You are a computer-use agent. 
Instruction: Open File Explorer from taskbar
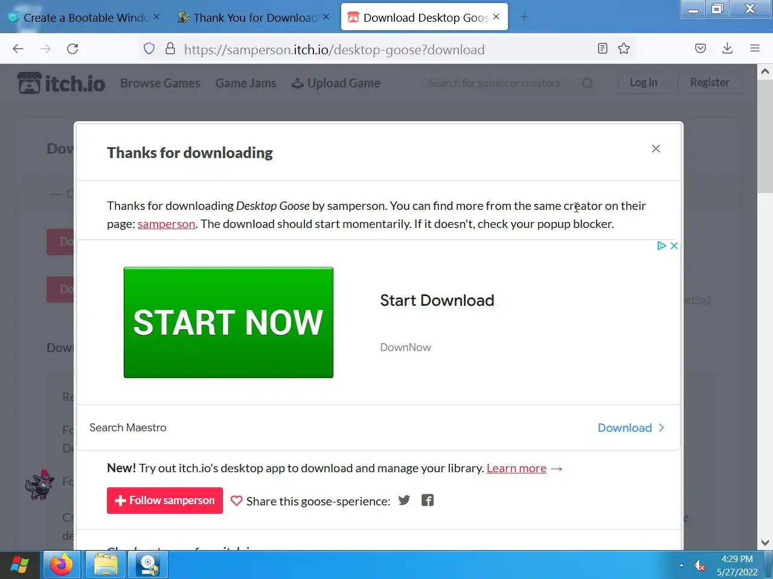pyautogui.click(x=106, y=565)
